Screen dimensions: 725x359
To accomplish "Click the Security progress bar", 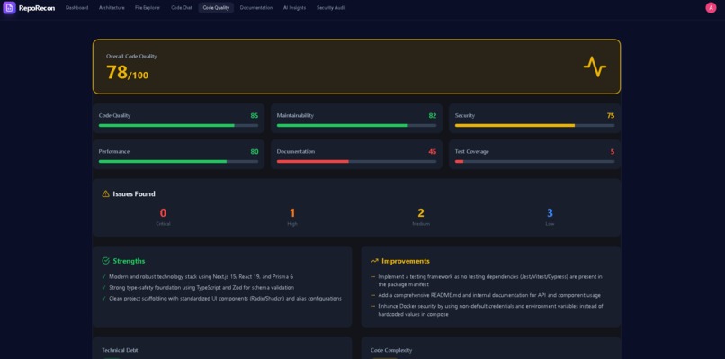I will [x=535, y=125].
